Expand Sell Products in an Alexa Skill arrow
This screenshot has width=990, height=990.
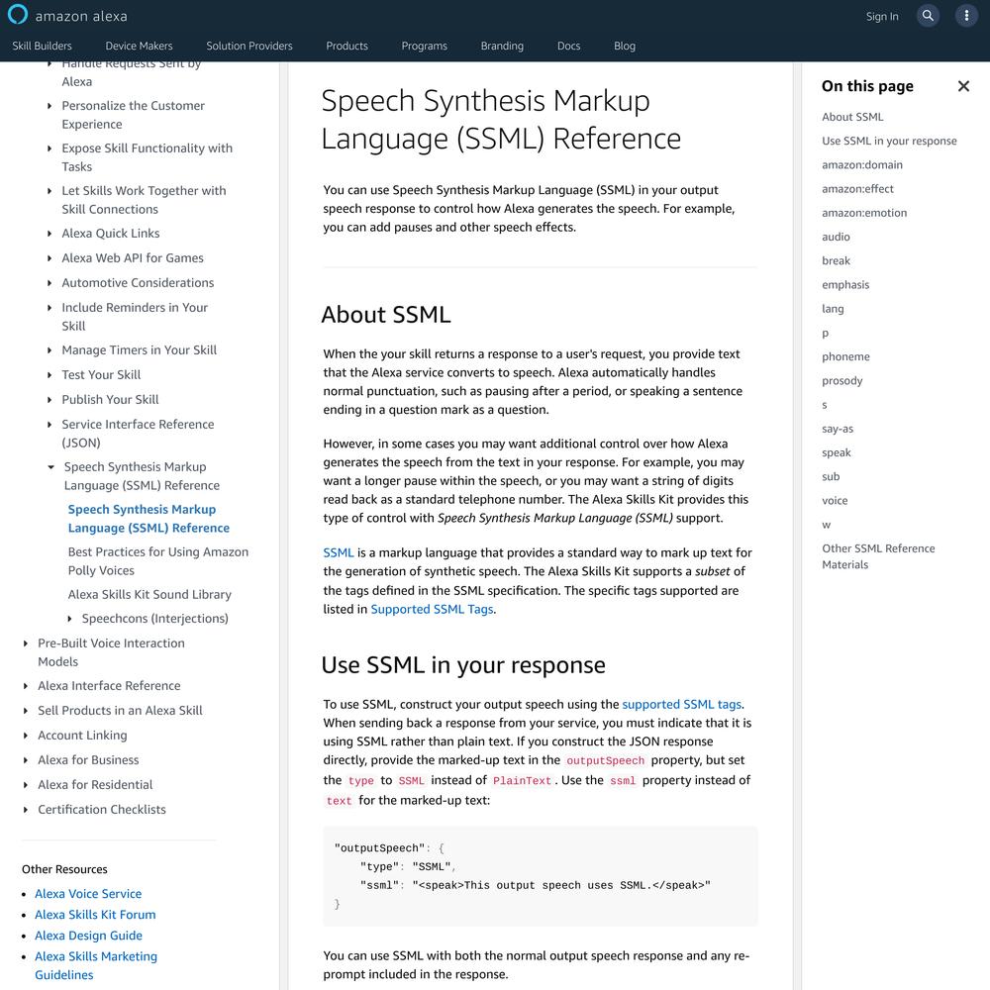tap(26, 710)
